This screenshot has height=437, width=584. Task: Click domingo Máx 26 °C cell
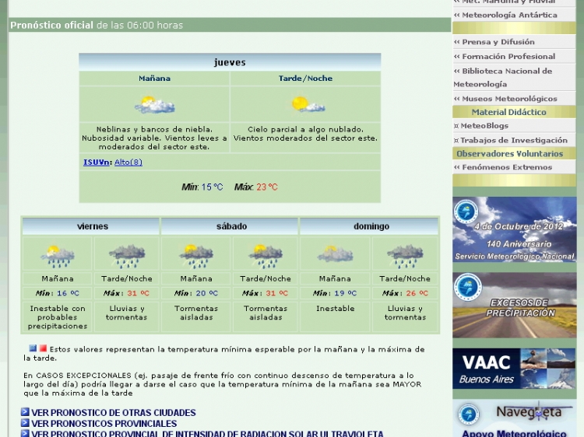pos(405,293)
